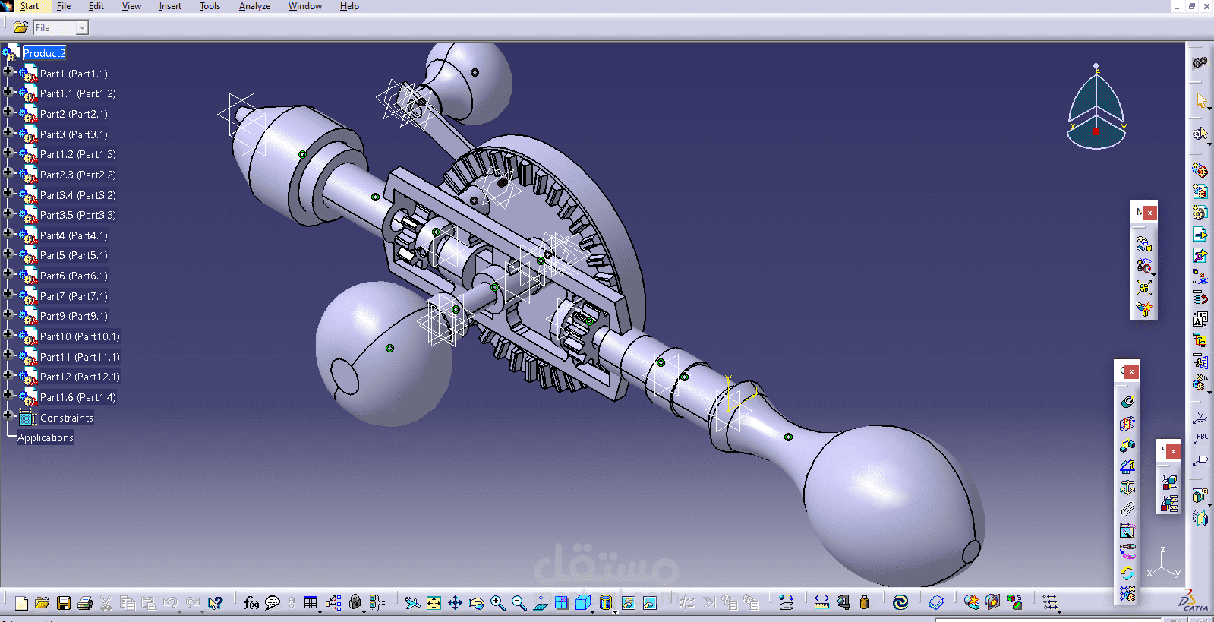Click the What's This help icon
Image resolution: width=1214 pixels, height=622 pixels.
pyautogui.click(x=216, y=603)
